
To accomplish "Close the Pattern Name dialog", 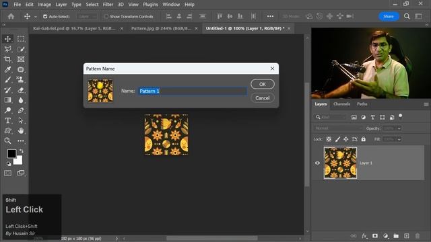I will (272, 69).
